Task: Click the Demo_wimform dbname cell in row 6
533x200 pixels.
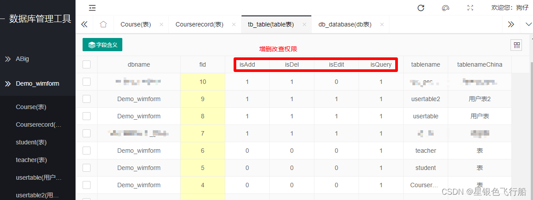Action: pyautogui.click(x=139, y=151)
